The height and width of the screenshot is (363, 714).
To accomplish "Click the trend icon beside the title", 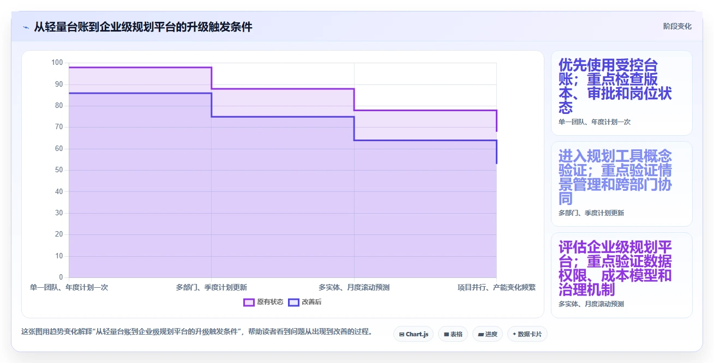I will tap(26, 27).
